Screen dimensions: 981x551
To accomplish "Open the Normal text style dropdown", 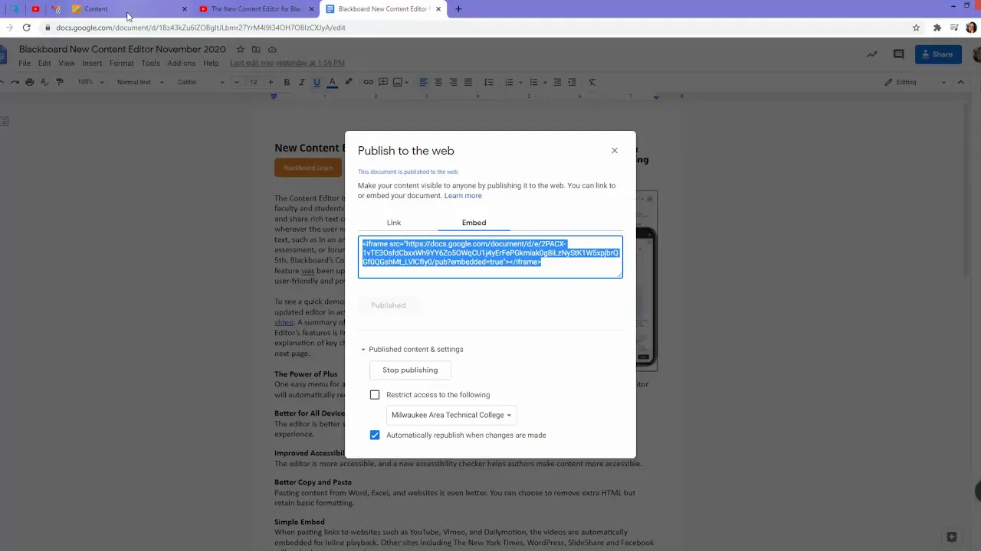I will [x=140, y=82].
